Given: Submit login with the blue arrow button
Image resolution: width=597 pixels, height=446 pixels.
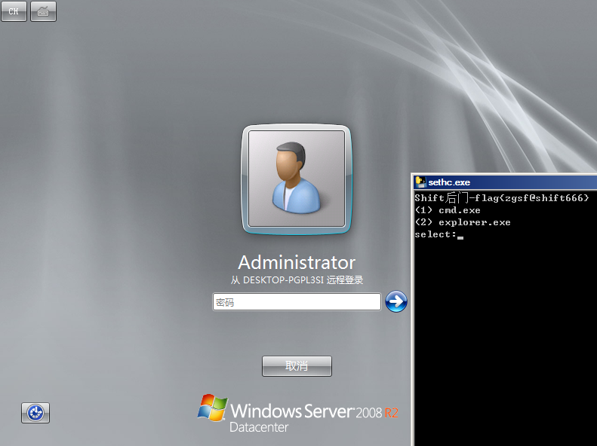Looking at the screenshot, I should 396,301.
